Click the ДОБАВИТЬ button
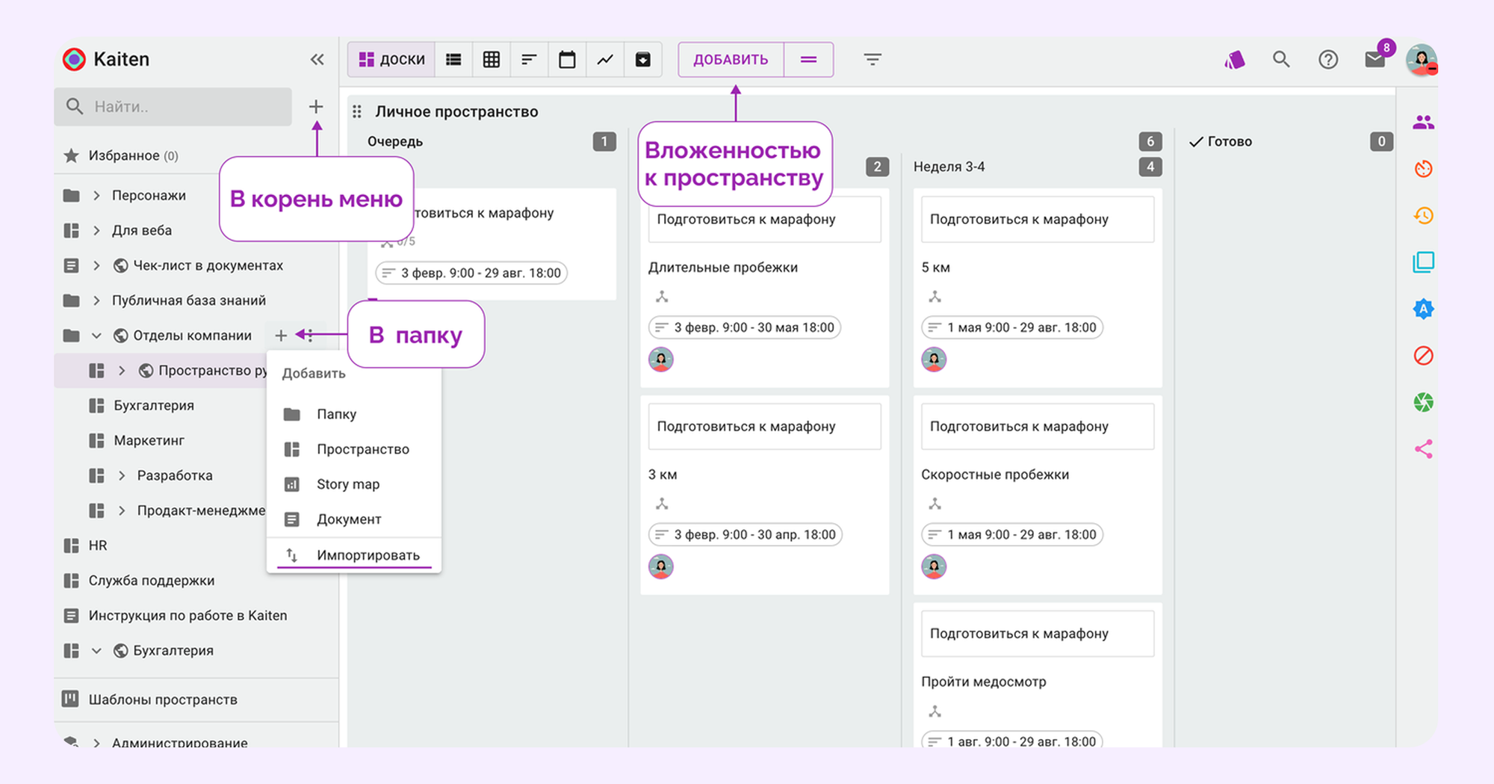 tap(730, 59)
